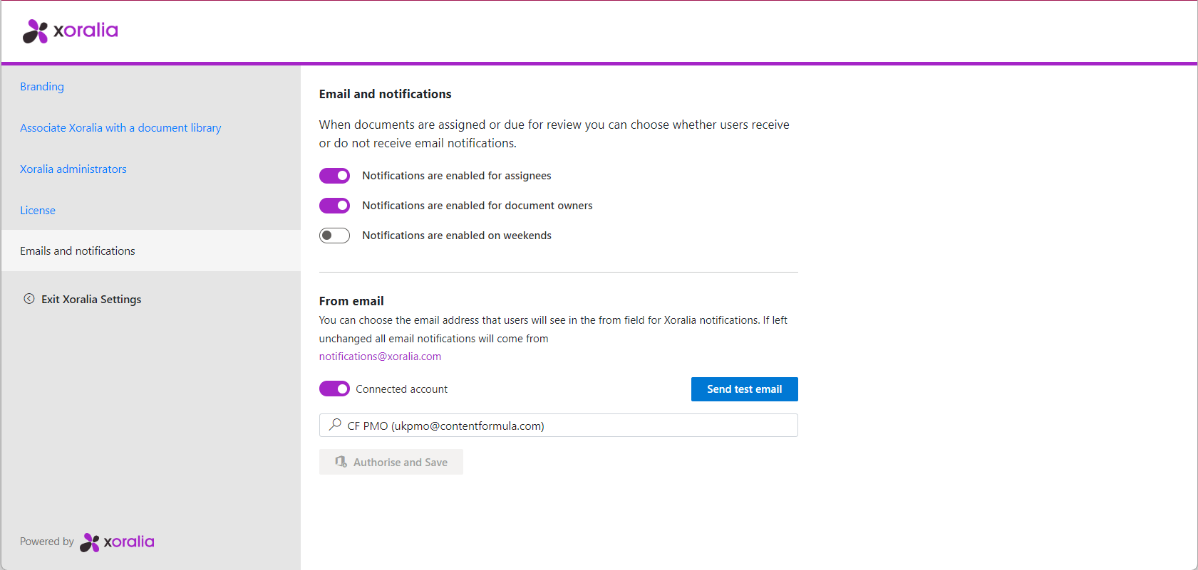Click the 'Notifications are enabled for assignees' label
The image size is (1198, 570).
click(457, 176)
